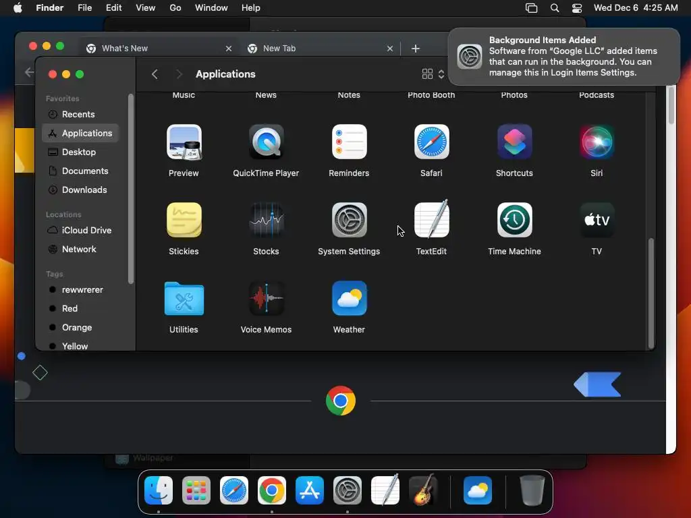This screenshot has width=691, height=518.
Task: Open the View menu
Action: 146,7
